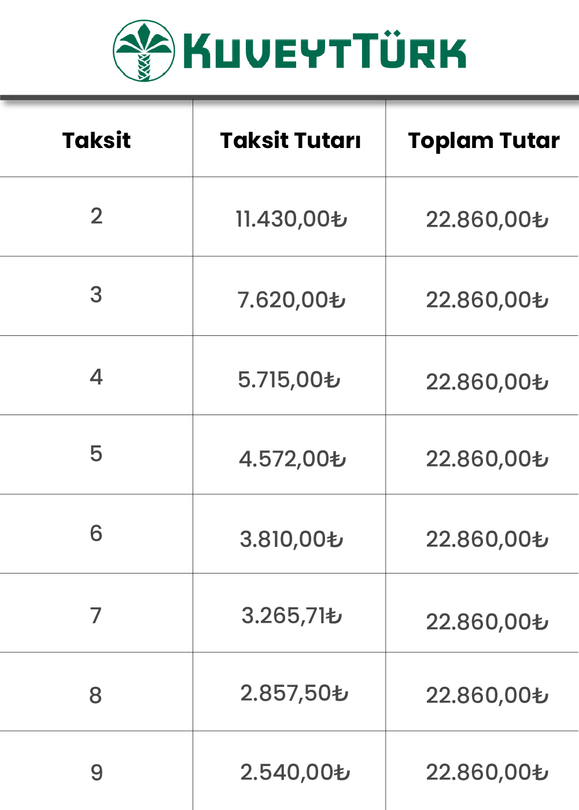
Task: Select the Toplam Tutar column header
Action: click(x=484, y=141)
